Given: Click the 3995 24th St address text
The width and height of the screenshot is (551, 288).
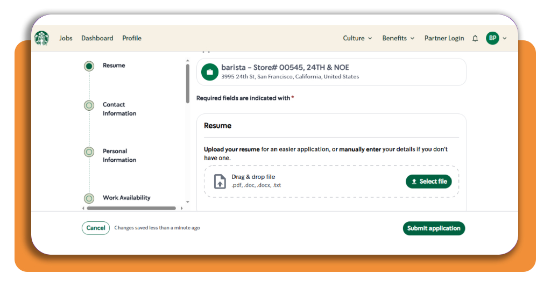Looking at the screenshot, I should point(290,76).
